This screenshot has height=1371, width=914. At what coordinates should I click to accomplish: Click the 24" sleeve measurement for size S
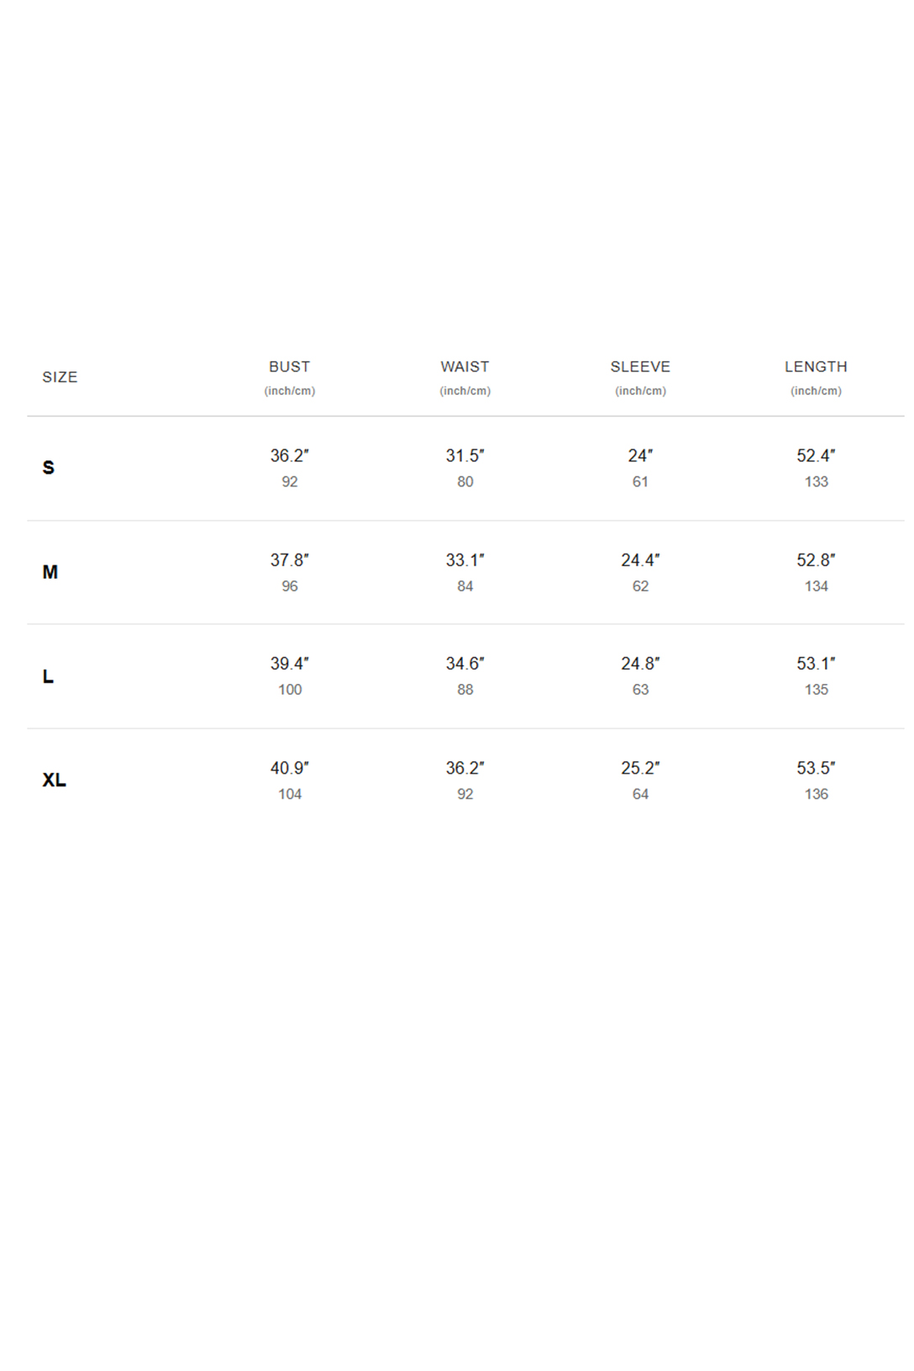640,455
